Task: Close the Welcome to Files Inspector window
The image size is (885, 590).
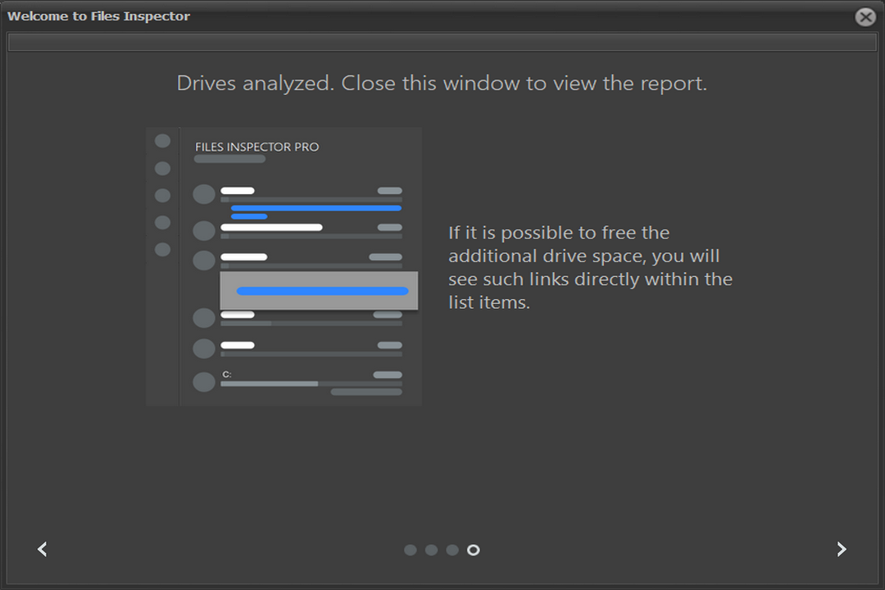Action: (x=865, y=17)
